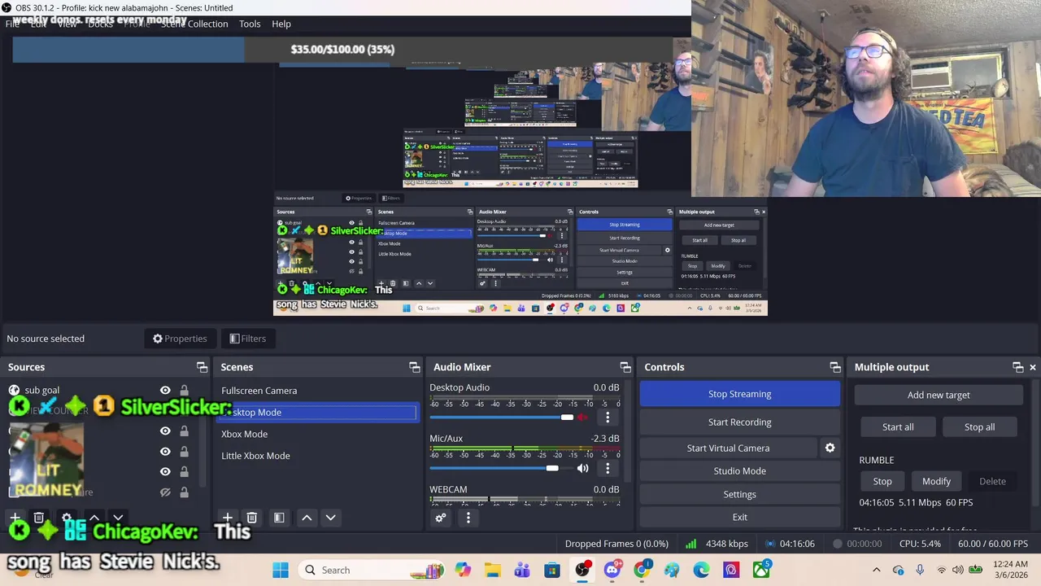Screen dimensions: 1041x586
Task: Open the Docks menu
Action: coord(101,24)
